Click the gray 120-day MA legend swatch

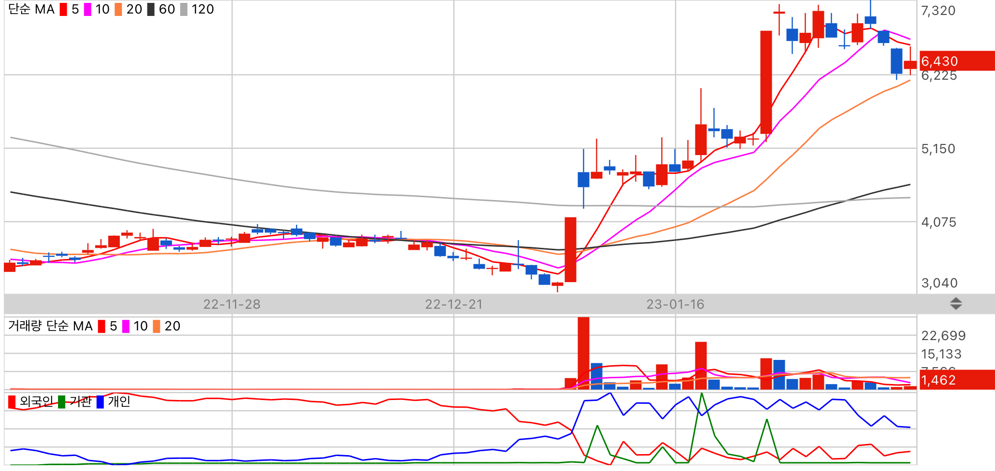[184, 10]
